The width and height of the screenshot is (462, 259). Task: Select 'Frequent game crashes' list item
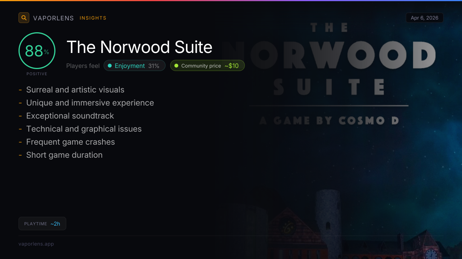click(x=70, y=142)
